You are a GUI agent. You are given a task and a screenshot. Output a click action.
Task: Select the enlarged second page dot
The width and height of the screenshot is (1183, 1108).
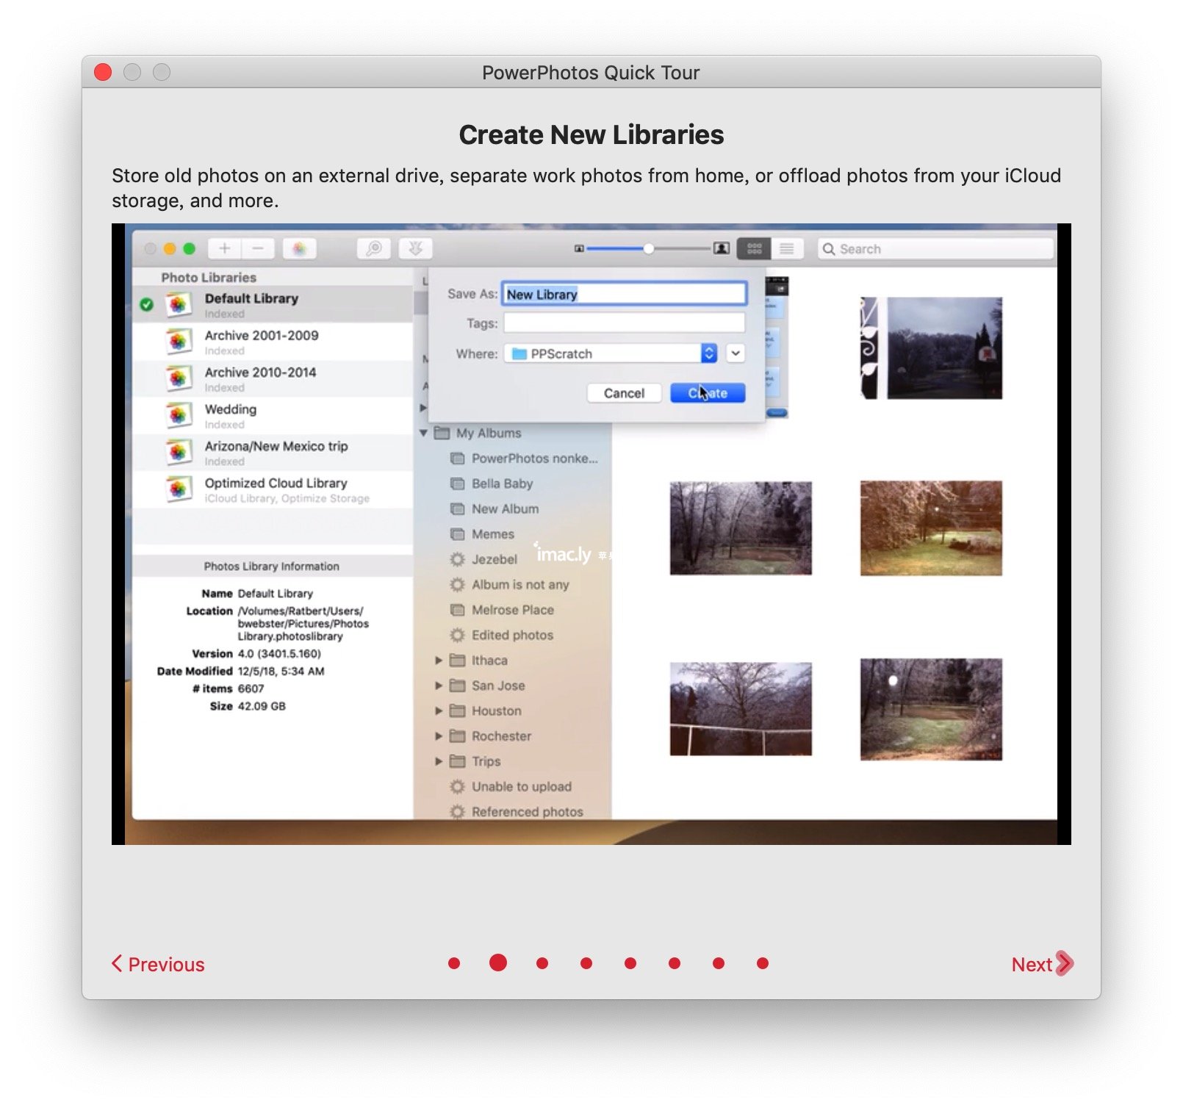tap(498, 963)
